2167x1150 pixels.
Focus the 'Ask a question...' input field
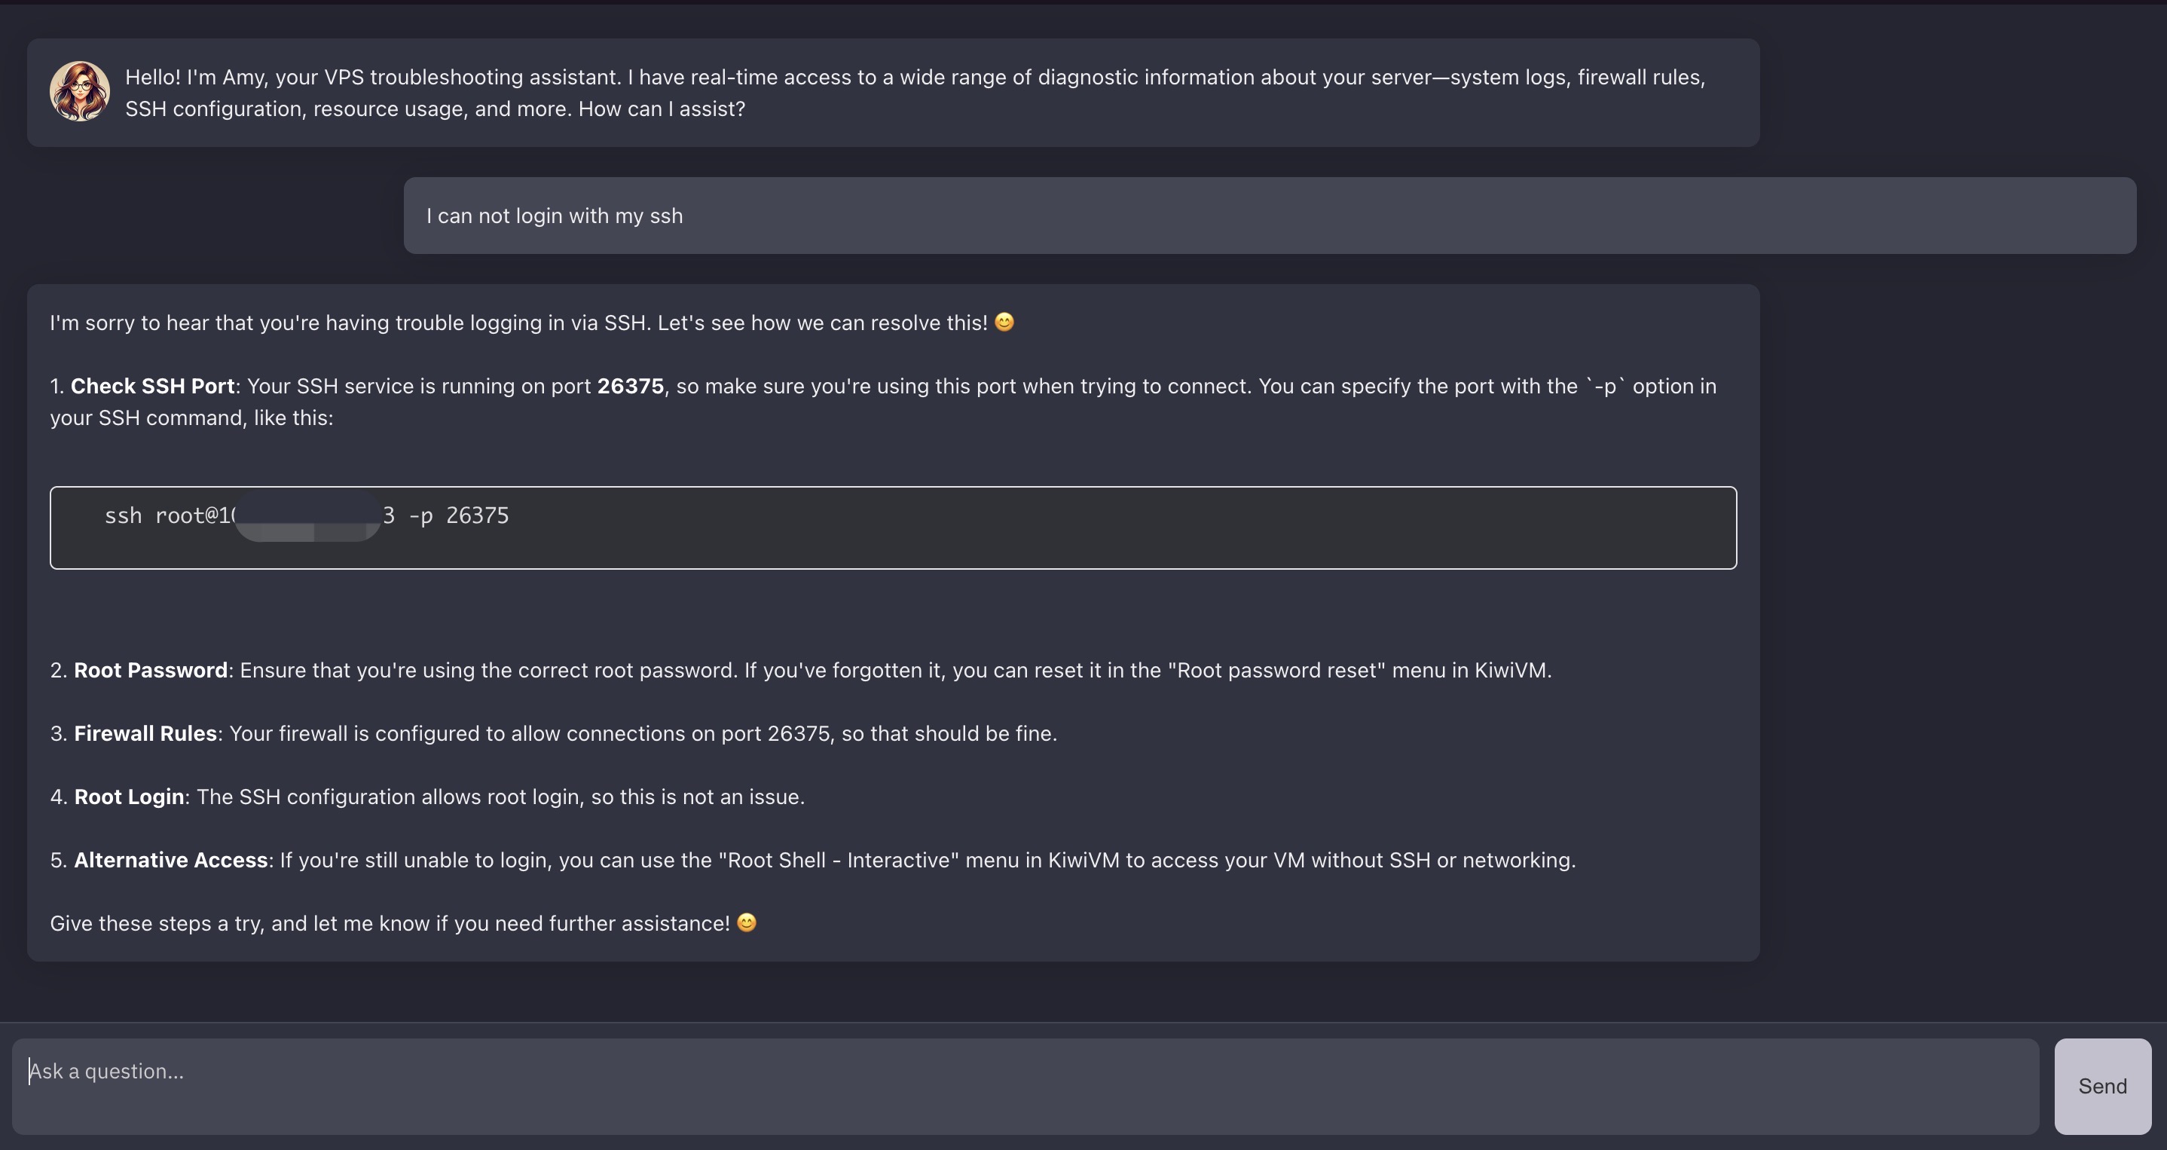click(1025, 1085)
